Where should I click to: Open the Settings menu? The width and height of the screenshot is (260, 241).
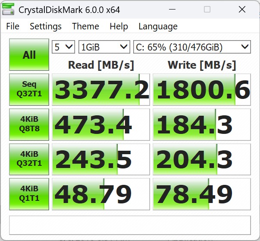(x=46, y=26)
